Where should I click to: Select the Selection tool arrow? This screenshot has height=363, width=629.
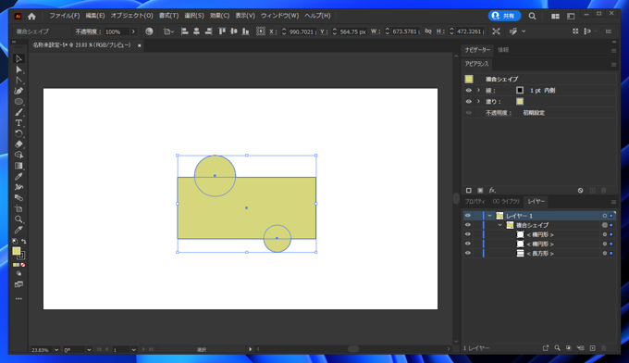click(x=18, y=59)
